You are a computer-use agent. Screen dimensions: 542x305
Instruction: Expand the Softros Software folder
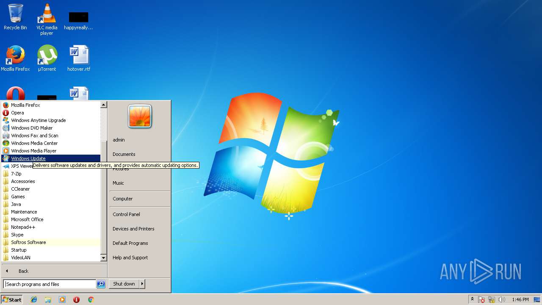[x=51, y=242]
